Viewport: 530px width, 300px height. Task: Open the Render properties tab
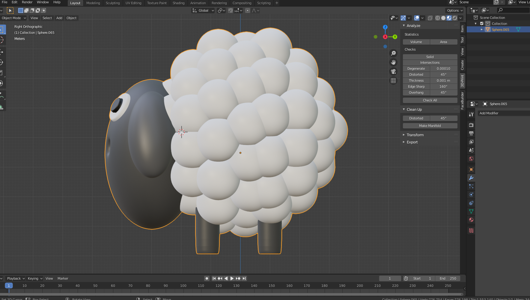pyautogui.click(x=471, y=125)
